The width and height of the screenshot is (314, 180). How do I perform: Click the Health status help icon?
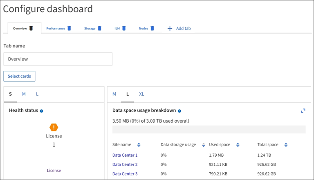[42, 111]
